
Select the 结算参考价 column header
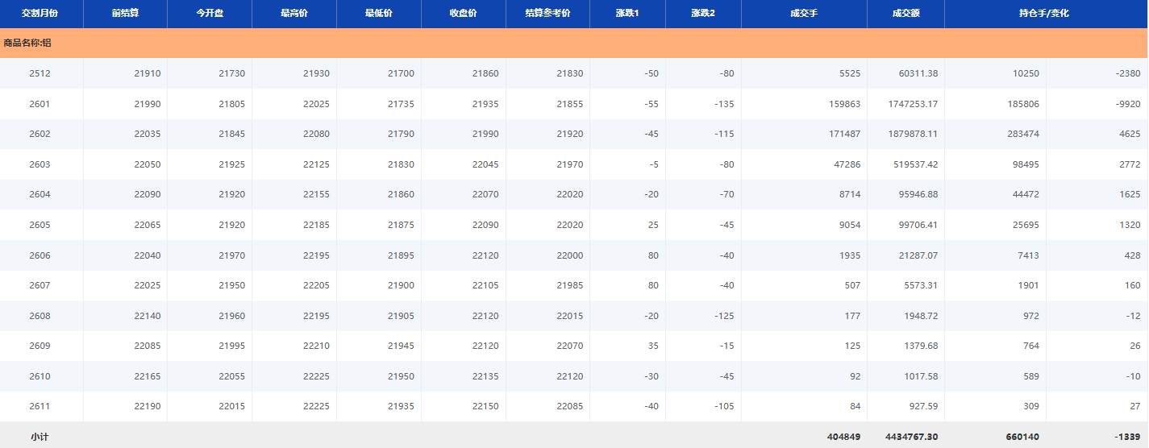tap(547, 14)
